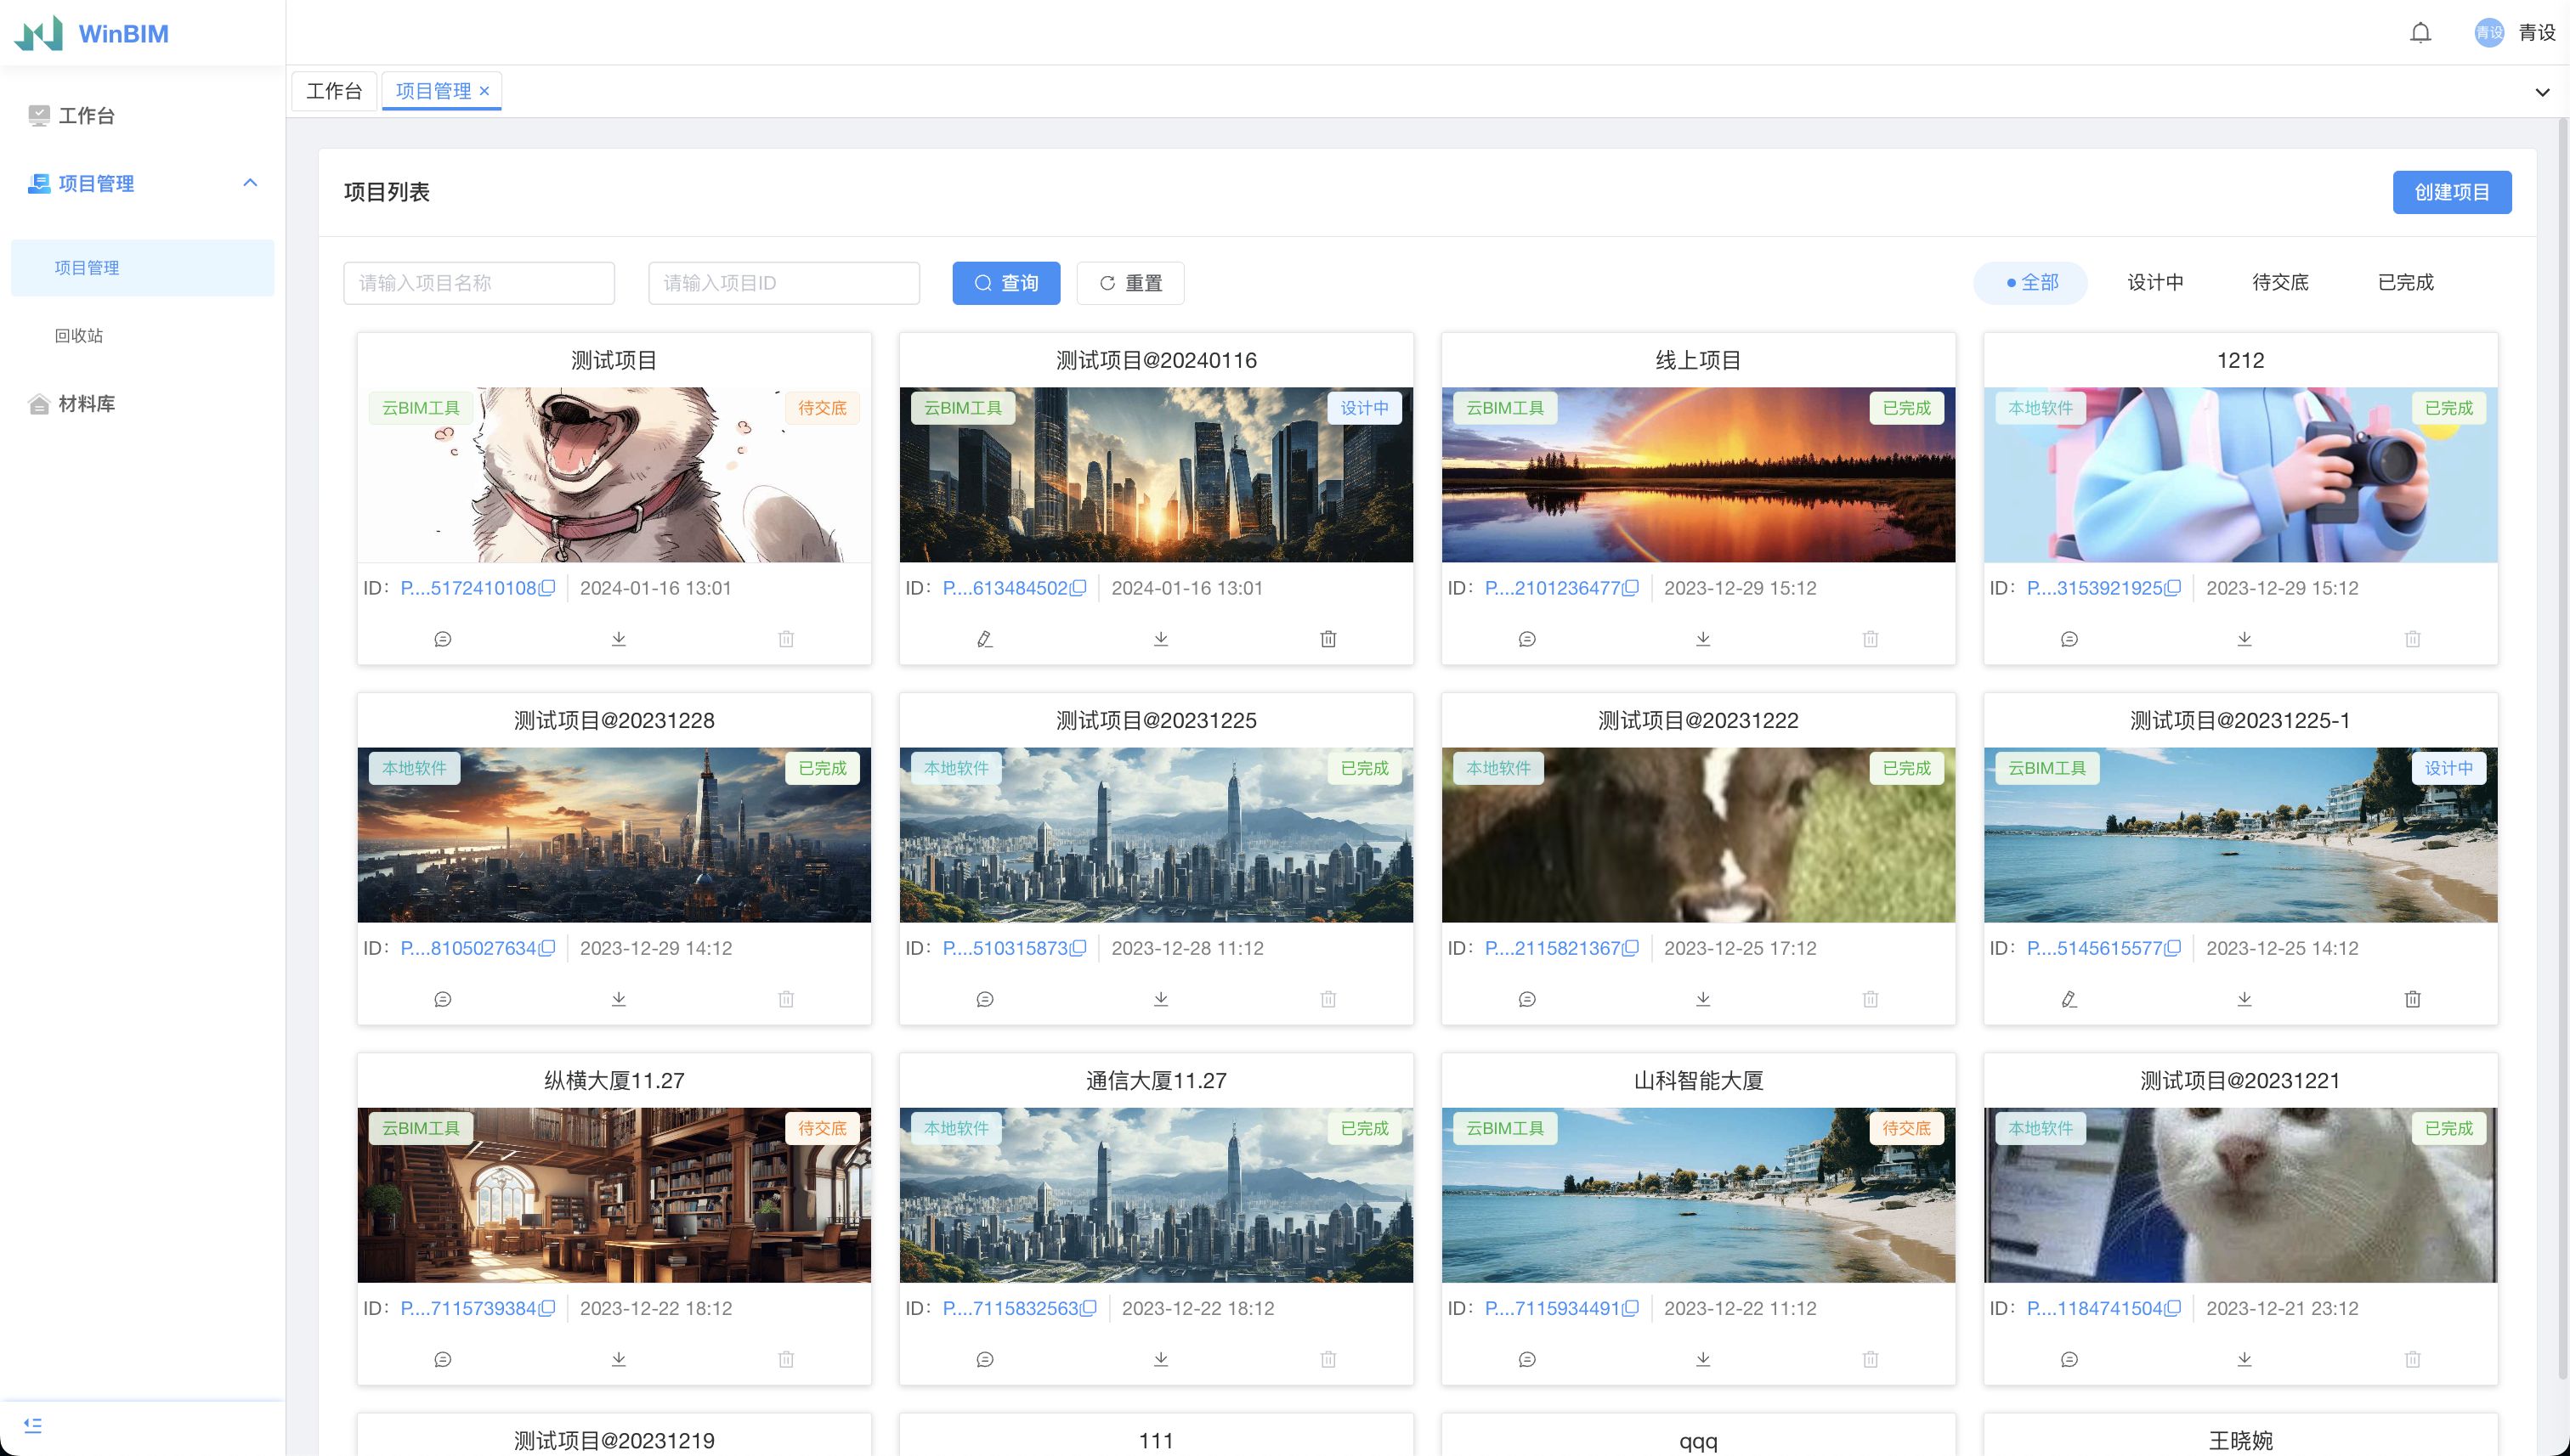The height and width of the screenshot is (1456, 2570).
Task: Switch to the 工作台 tab
Action: [x=334, y=91]
